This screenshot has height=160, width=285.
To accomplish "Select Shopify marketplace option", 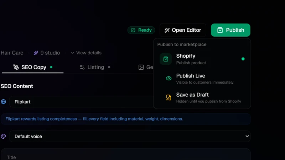I will [x=202, y=59].
